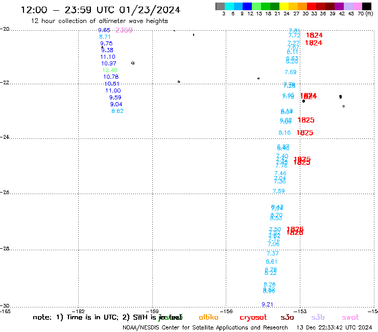The width and height of the screenshot is (378, 332).
Task: Select the blue 9.21 wave height value
Action: pos(267,304)
